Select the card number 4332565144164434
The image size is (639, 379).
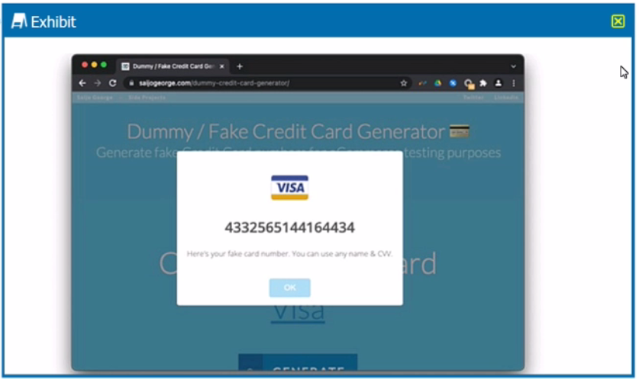[290, 227]
